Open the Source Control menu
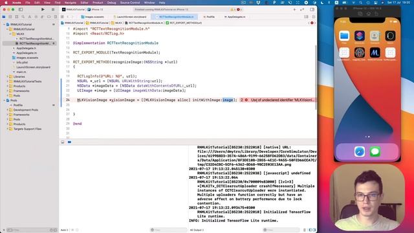This screenshot has width=414, height=233. pos(130,3)
